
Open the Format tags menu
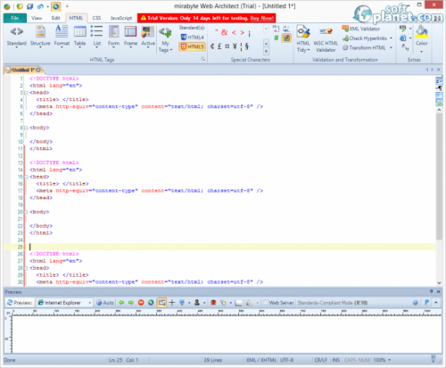coord(62,37)
